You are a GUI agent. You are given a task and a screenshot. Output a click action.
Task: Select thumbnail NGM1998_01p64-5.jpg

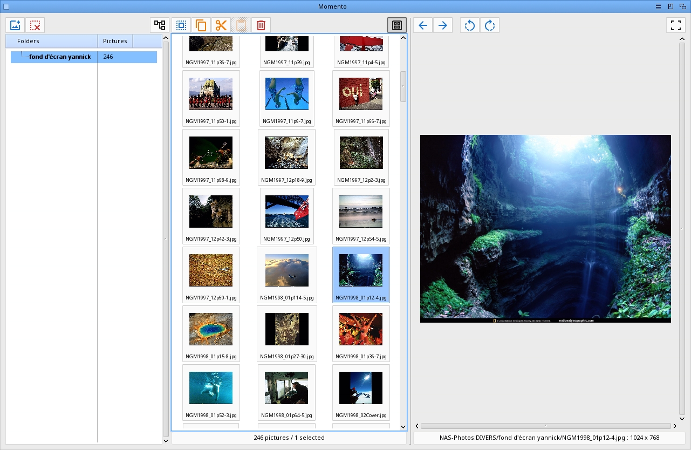point(286,392)
